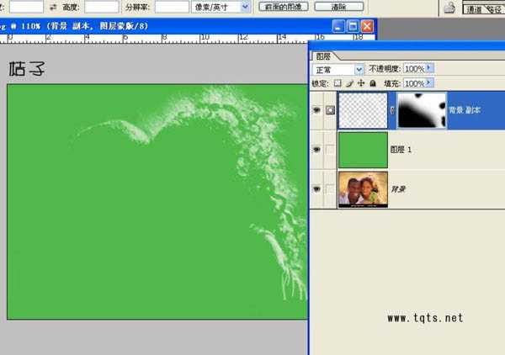
Task: Click the lock position move icon
Action: (x=361, y=83)
